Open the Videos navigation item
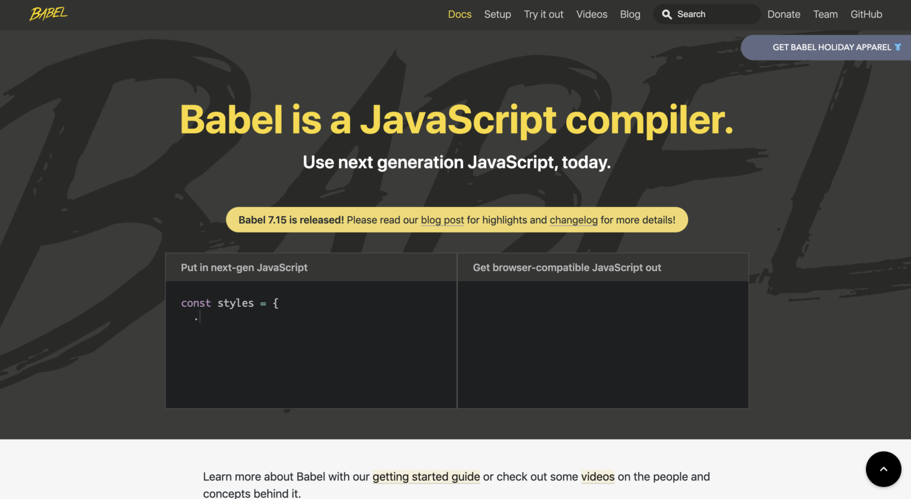Image resolution: width=911 pixels, height=499 pixels. [592, 14]
